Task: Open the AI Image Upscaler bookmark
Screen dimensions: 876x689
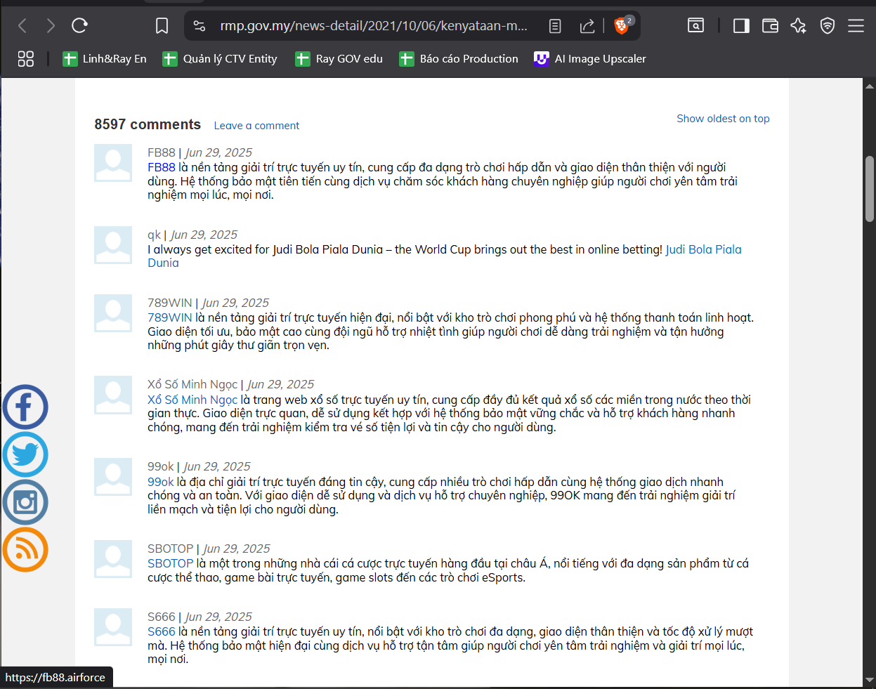Action: (x=590, y=59)
